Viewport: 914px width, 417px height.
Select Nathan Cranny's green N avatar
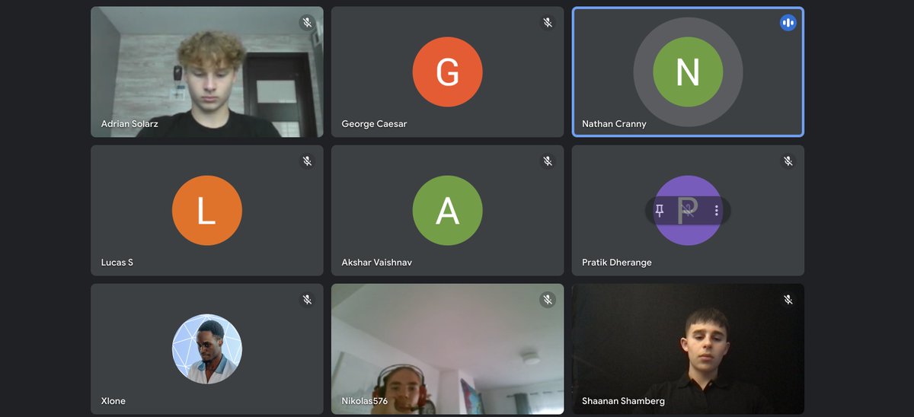pos(688,72)
